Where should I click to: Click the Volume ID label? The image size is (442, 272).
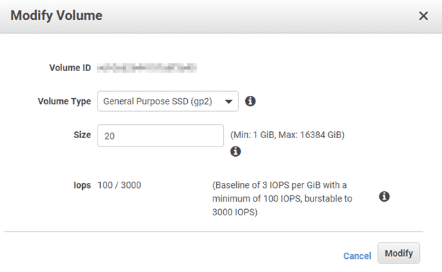[70, 68]
